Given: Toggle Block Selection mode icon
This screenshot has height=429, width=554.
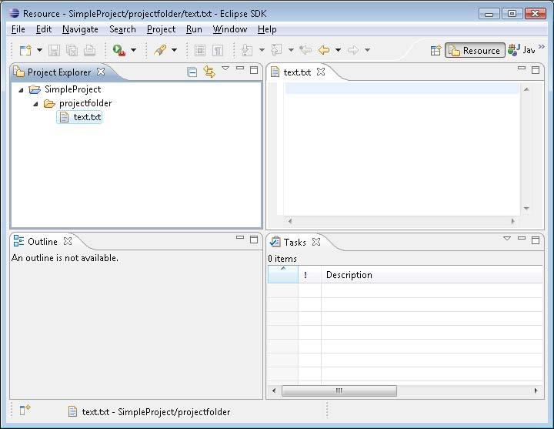Looking at the screenshot, I should 200,50.
